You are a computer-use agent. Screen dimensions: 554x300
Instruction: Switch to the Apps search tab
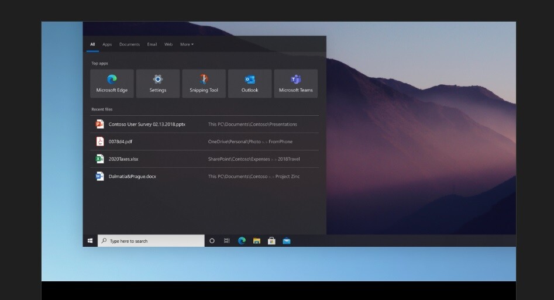click(x=107, y=44)
